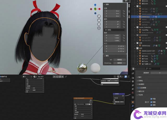Open material browse sphere icon
Screen dimensions: 167x120
click(35, 77)
